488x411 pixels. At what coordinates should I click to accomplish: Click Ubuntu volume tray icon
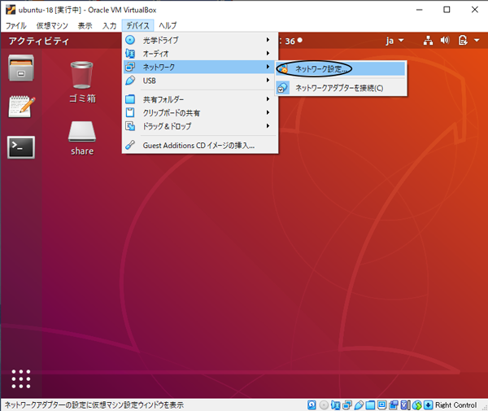(445, 41)
